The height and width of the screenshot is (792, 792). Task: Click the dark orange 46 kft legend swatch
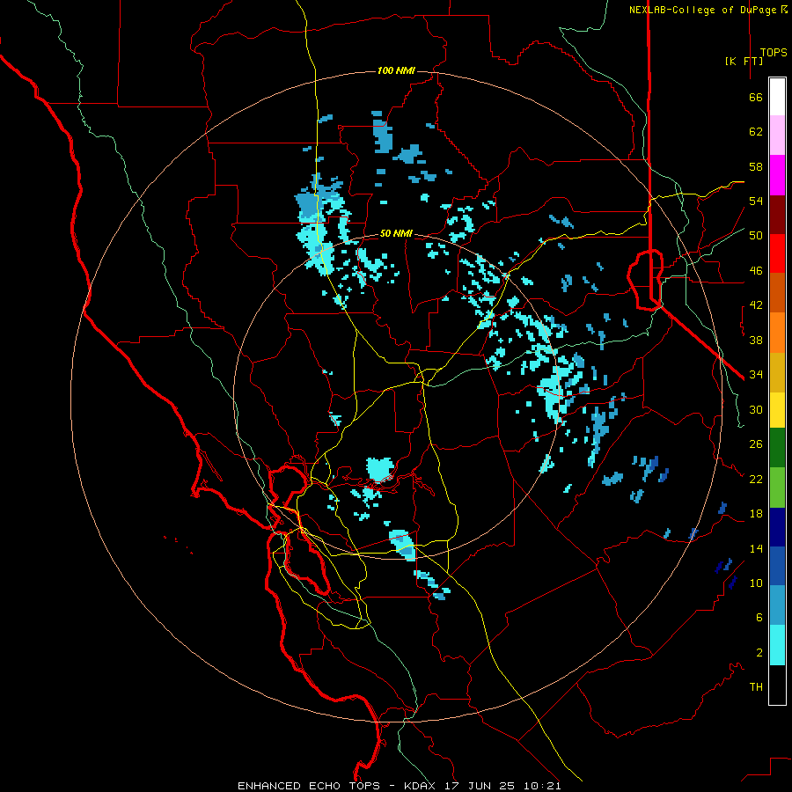pyautogui.click(x=777, y=293)
